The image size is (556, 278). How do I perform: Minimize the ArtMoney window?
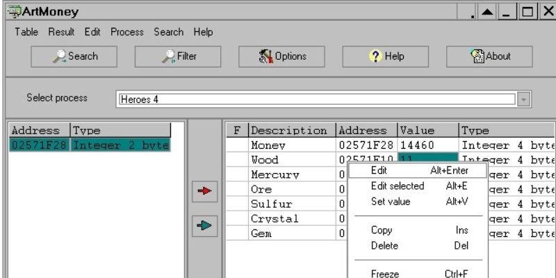pyautogui.click(x=507, y=12)
